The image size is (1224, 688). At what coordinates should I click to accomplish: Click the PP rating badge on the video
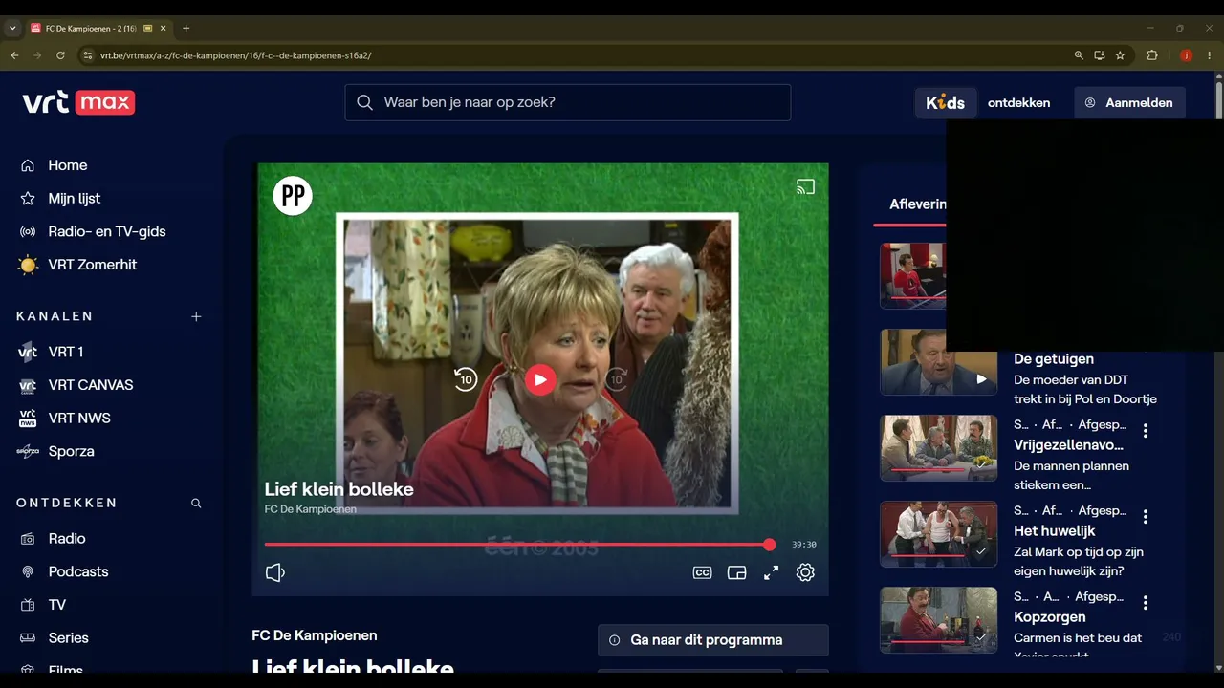293,196
